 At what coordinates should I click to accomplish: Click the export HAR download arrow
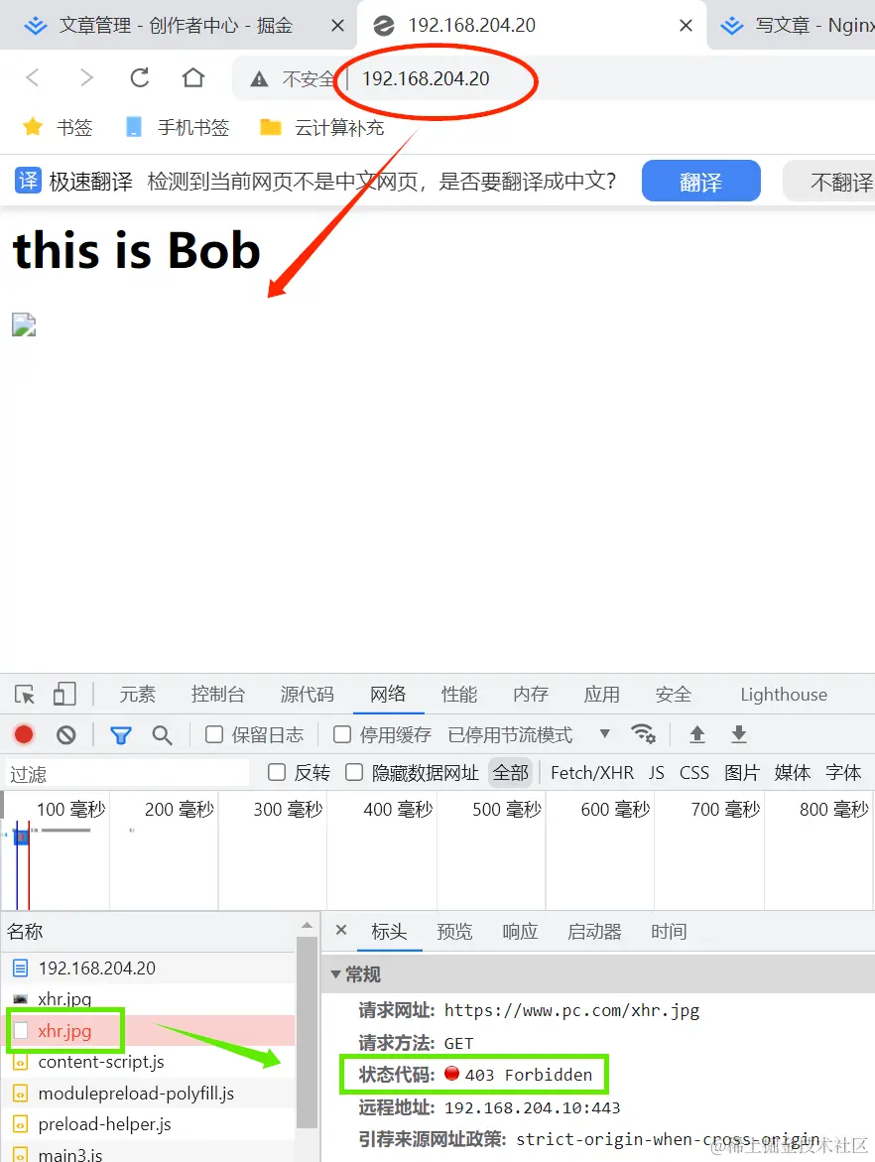[x=738, y=734]
